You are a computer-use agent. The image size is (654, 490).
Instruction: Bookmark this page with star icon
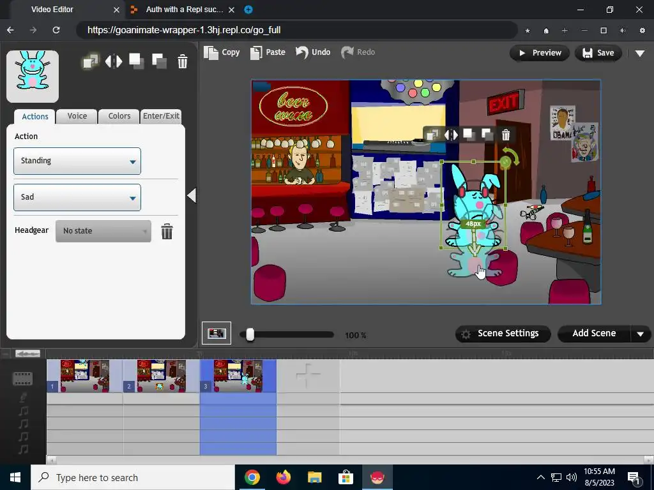point(528,31)
